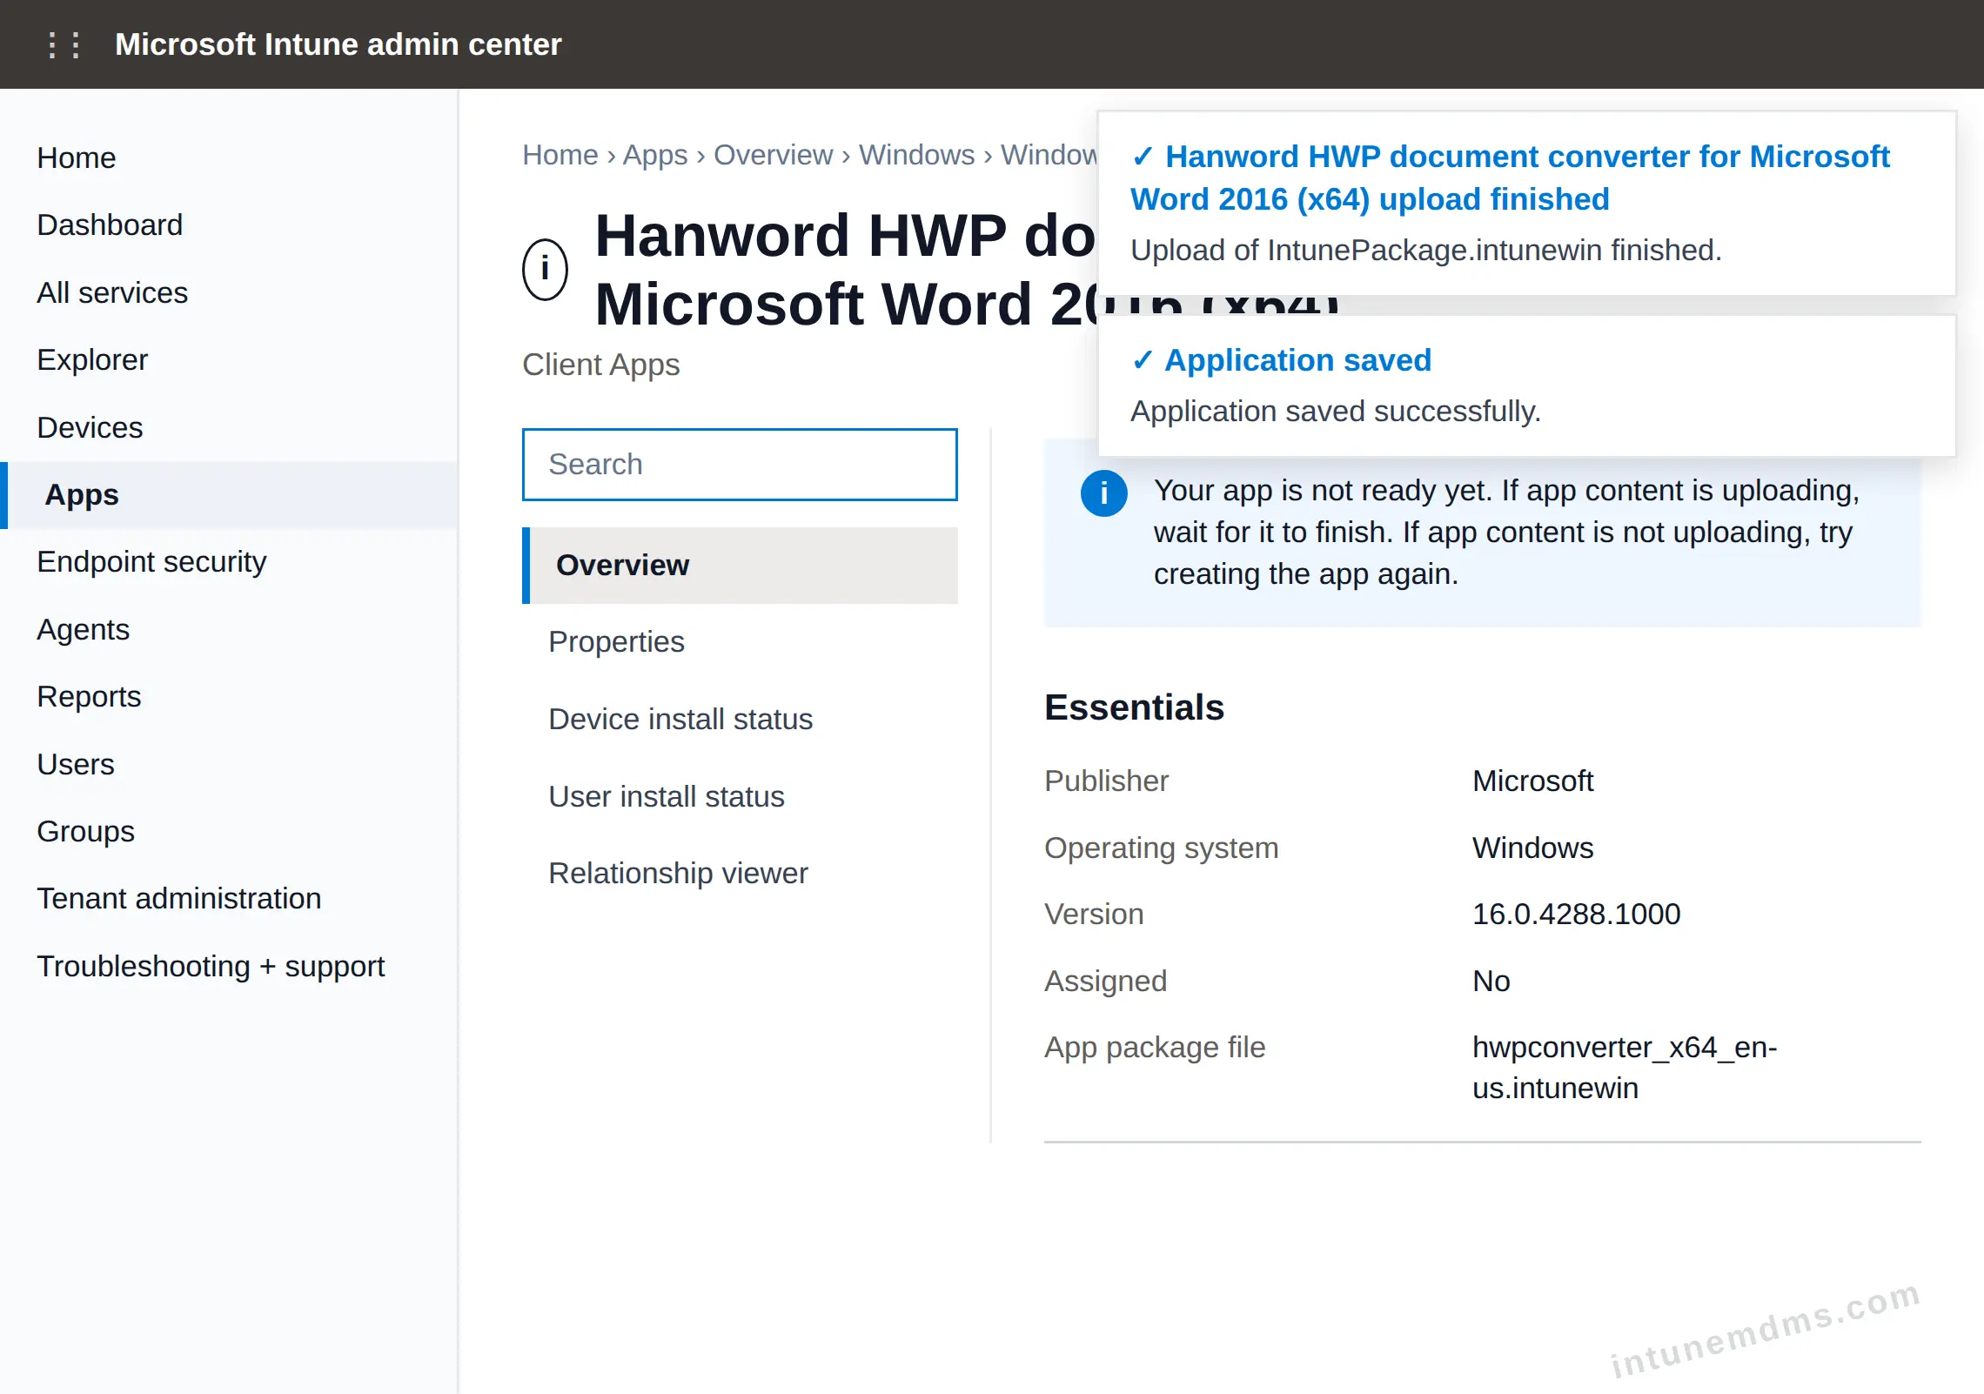The height and width of the screenshot is (1394, 1984).
Task: Click into the Search box
Action: pyautogui.click(x=740, y=465)
